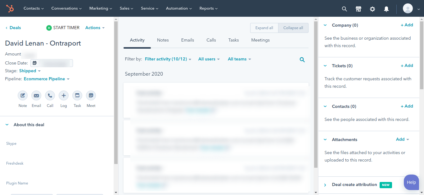Collapse the About this deal section

pos(7,125)
